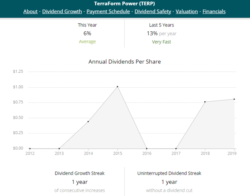Viewport: 250px width, 196px height.
Task: Click the 'Dividend Growth Streak' label
Action: click(x=80, y=173)
